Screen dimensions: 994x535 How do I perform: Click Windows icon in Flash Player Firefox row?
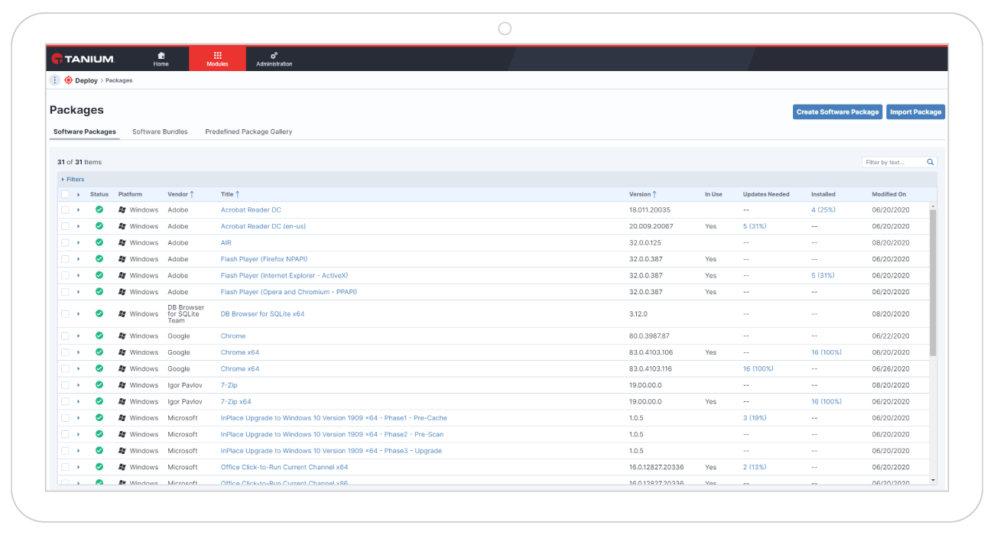122,259
